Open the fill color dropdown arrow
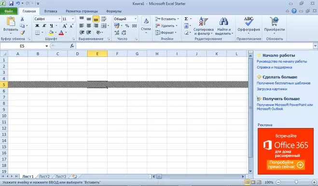The width and height of the screenshot is (318, 186). coord(55,32)
